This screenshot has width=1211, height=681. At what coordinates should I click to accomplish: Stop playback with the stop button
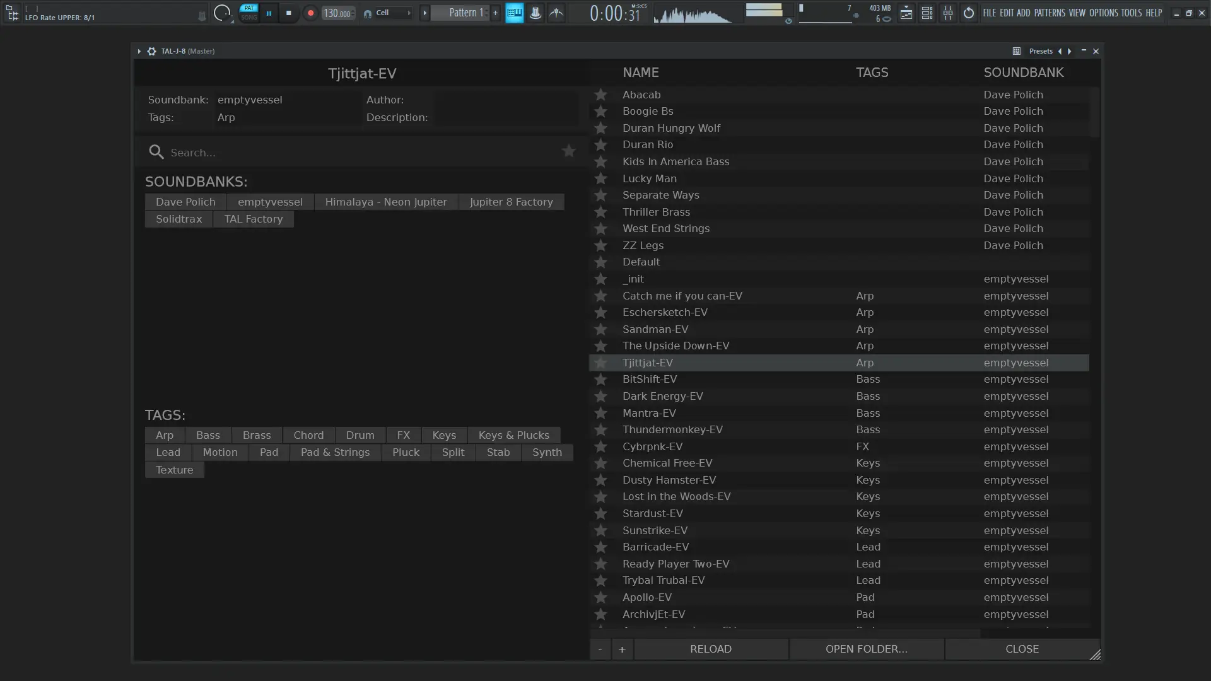[x=289, y=13]
